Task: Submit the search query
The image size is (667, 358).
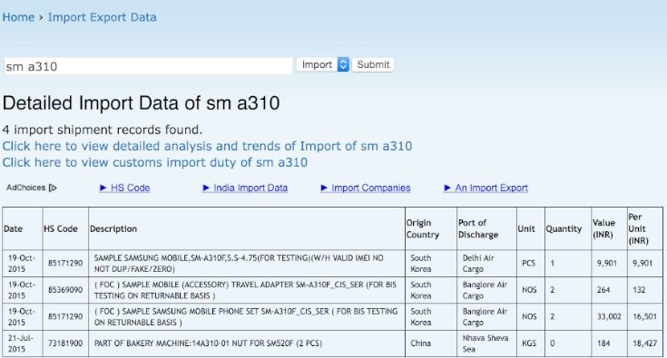Action: click(373, 64)
